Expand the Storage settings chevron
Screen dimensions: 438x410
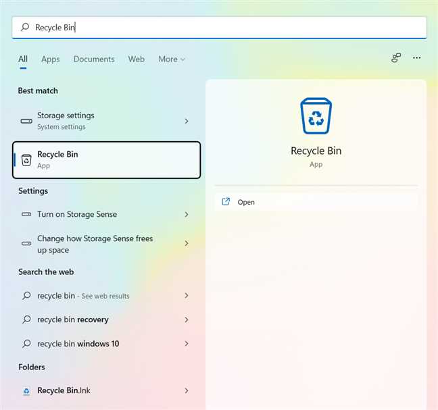click(x=187, y=121)
